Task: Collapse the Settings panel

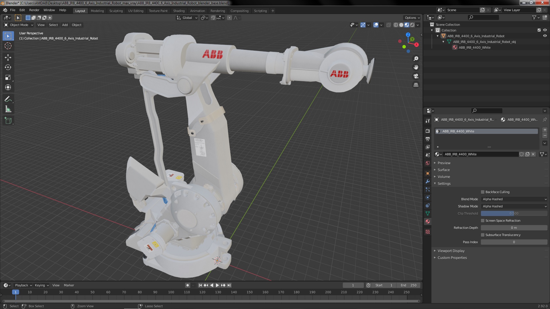Action: (444, 184)
